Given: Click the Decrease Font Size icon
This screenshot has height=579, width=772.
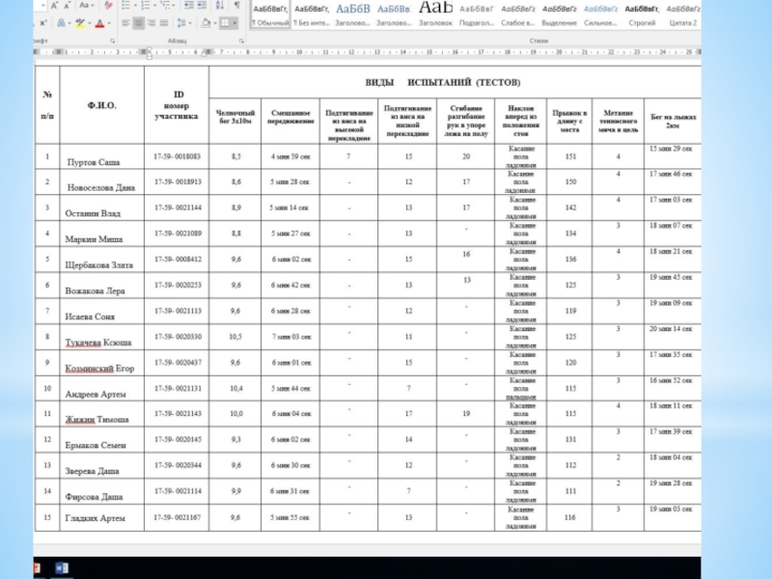Looking at the screenshot, I should 67,6.
